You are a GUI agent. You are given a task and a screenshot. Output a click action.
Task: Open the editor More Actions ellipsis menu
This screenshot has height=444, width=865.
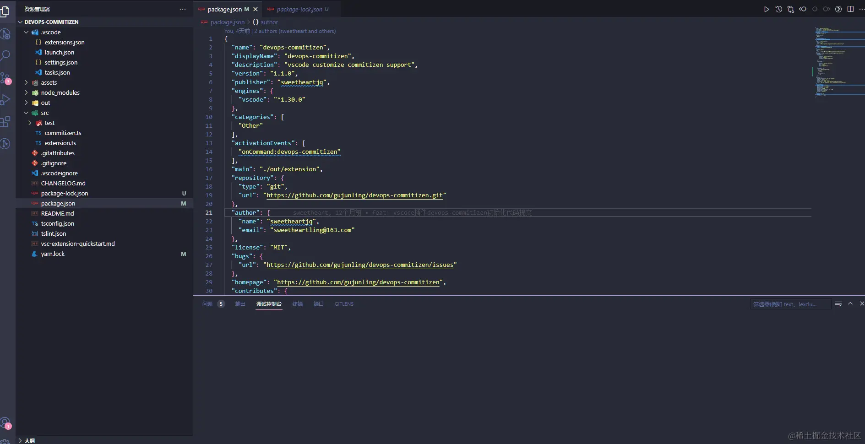[x=861, y=9]
